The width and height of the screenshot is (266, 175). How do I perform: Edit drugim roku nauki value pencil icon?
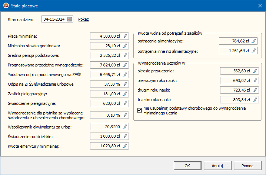255,90
